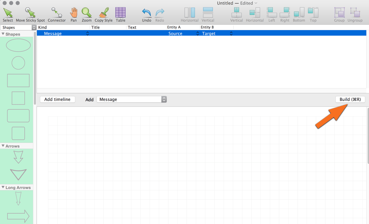Insert a Table
The image size is (369, 224).
point(120,13)
